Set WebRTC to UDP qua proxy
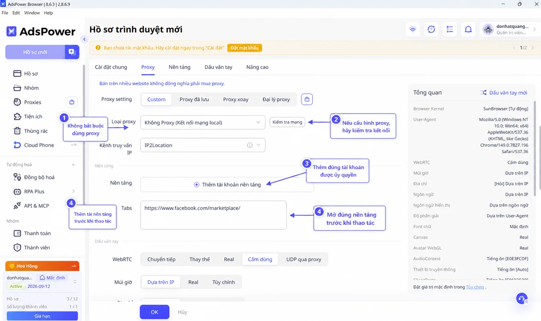The width and height of the screenshot is (541, 321). 304,259
